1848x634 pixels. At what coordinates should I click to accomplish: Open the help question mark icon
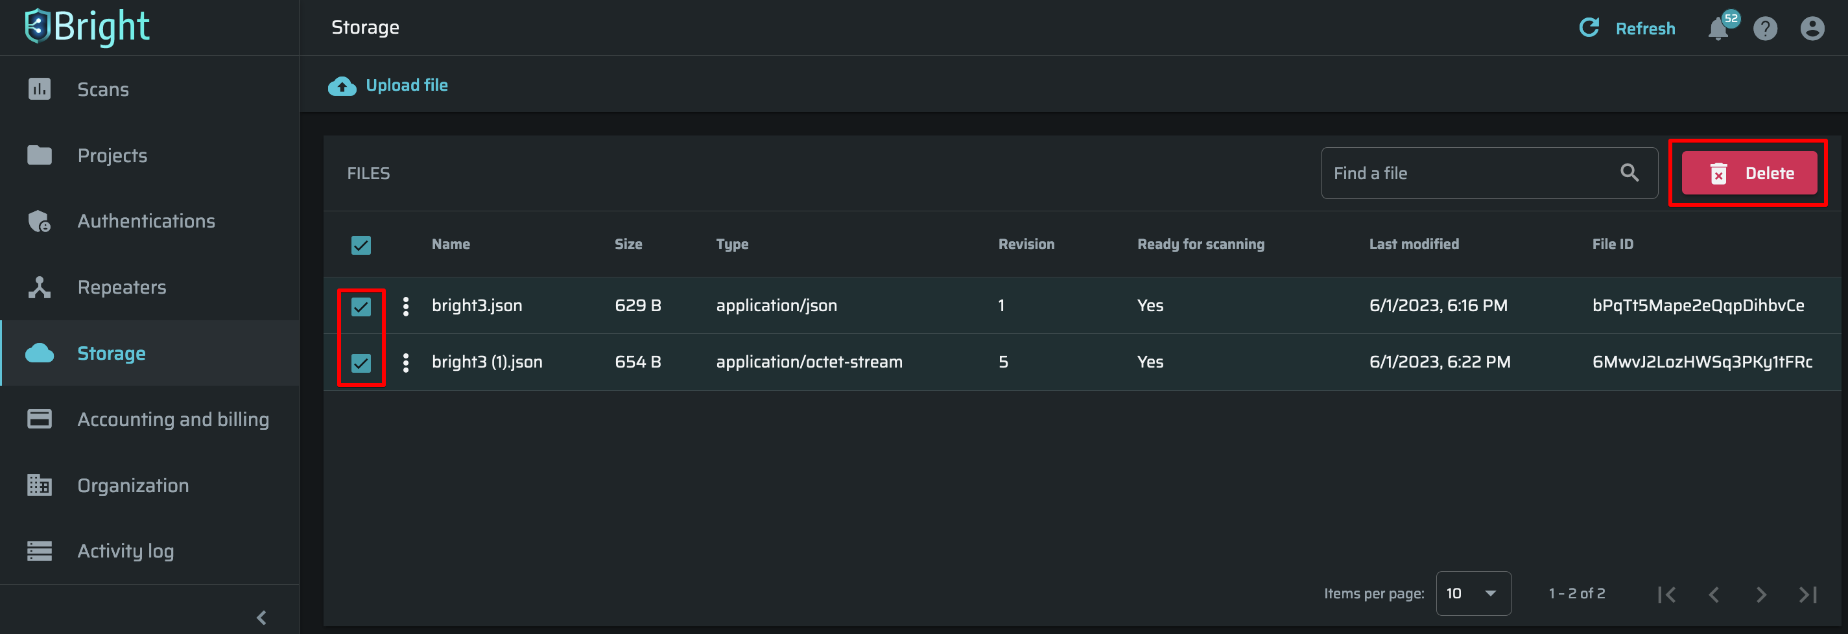1766,29
